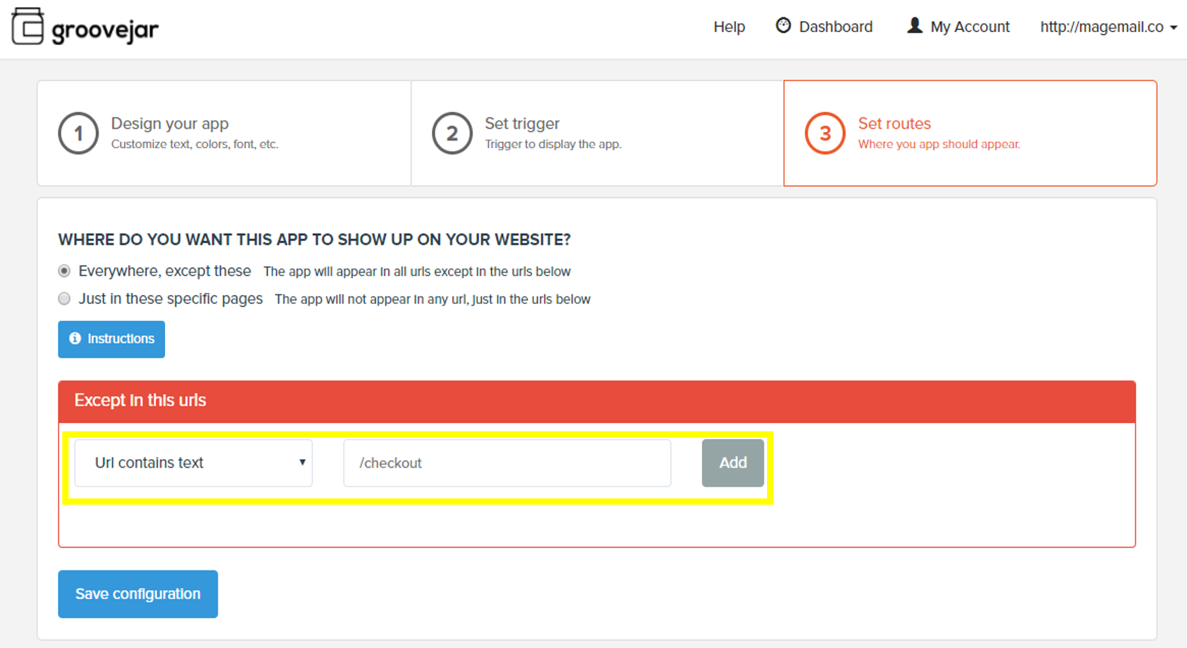This screenshot has height=648, width=1187.
Task: Switch to 'Design your app' step
Action: coord(224,133)
